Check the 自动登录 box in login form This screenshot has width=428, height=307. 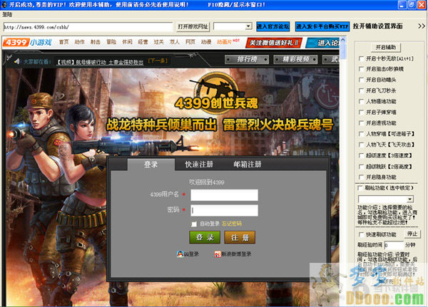pos(194,224)
